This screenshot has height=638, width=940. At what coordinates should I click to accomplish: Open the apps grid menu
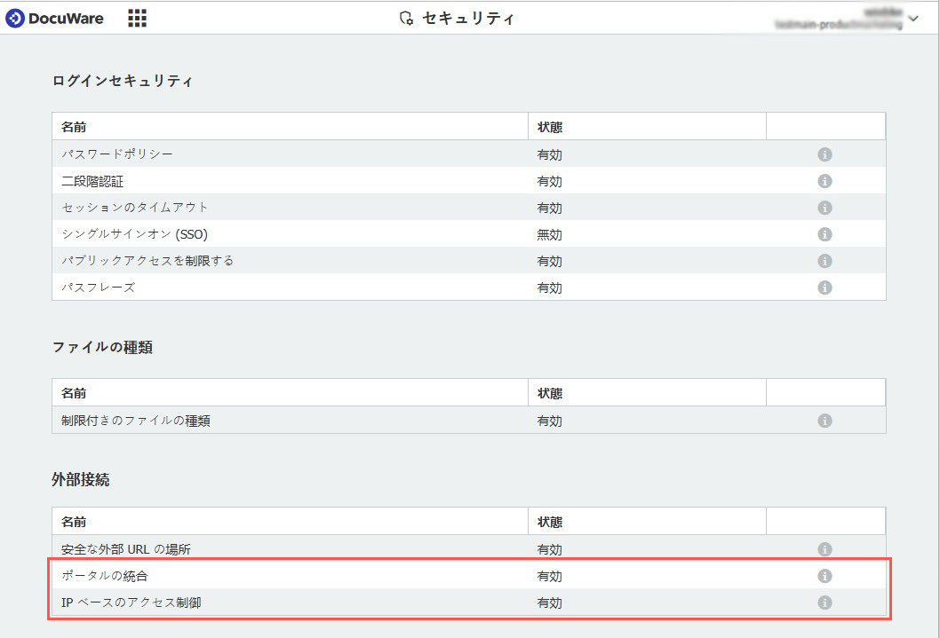click(137, 18)
